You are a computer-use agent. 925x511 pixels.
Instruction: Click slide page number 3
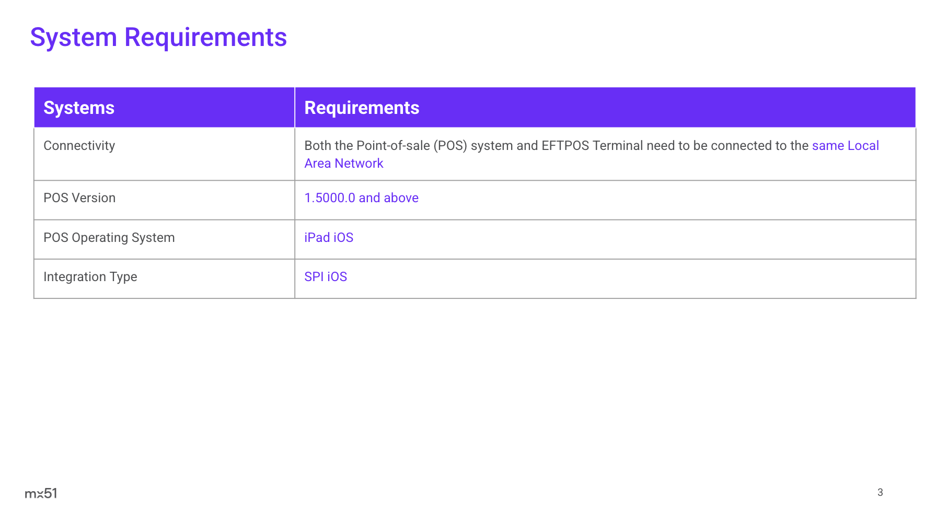click(880, 492)
